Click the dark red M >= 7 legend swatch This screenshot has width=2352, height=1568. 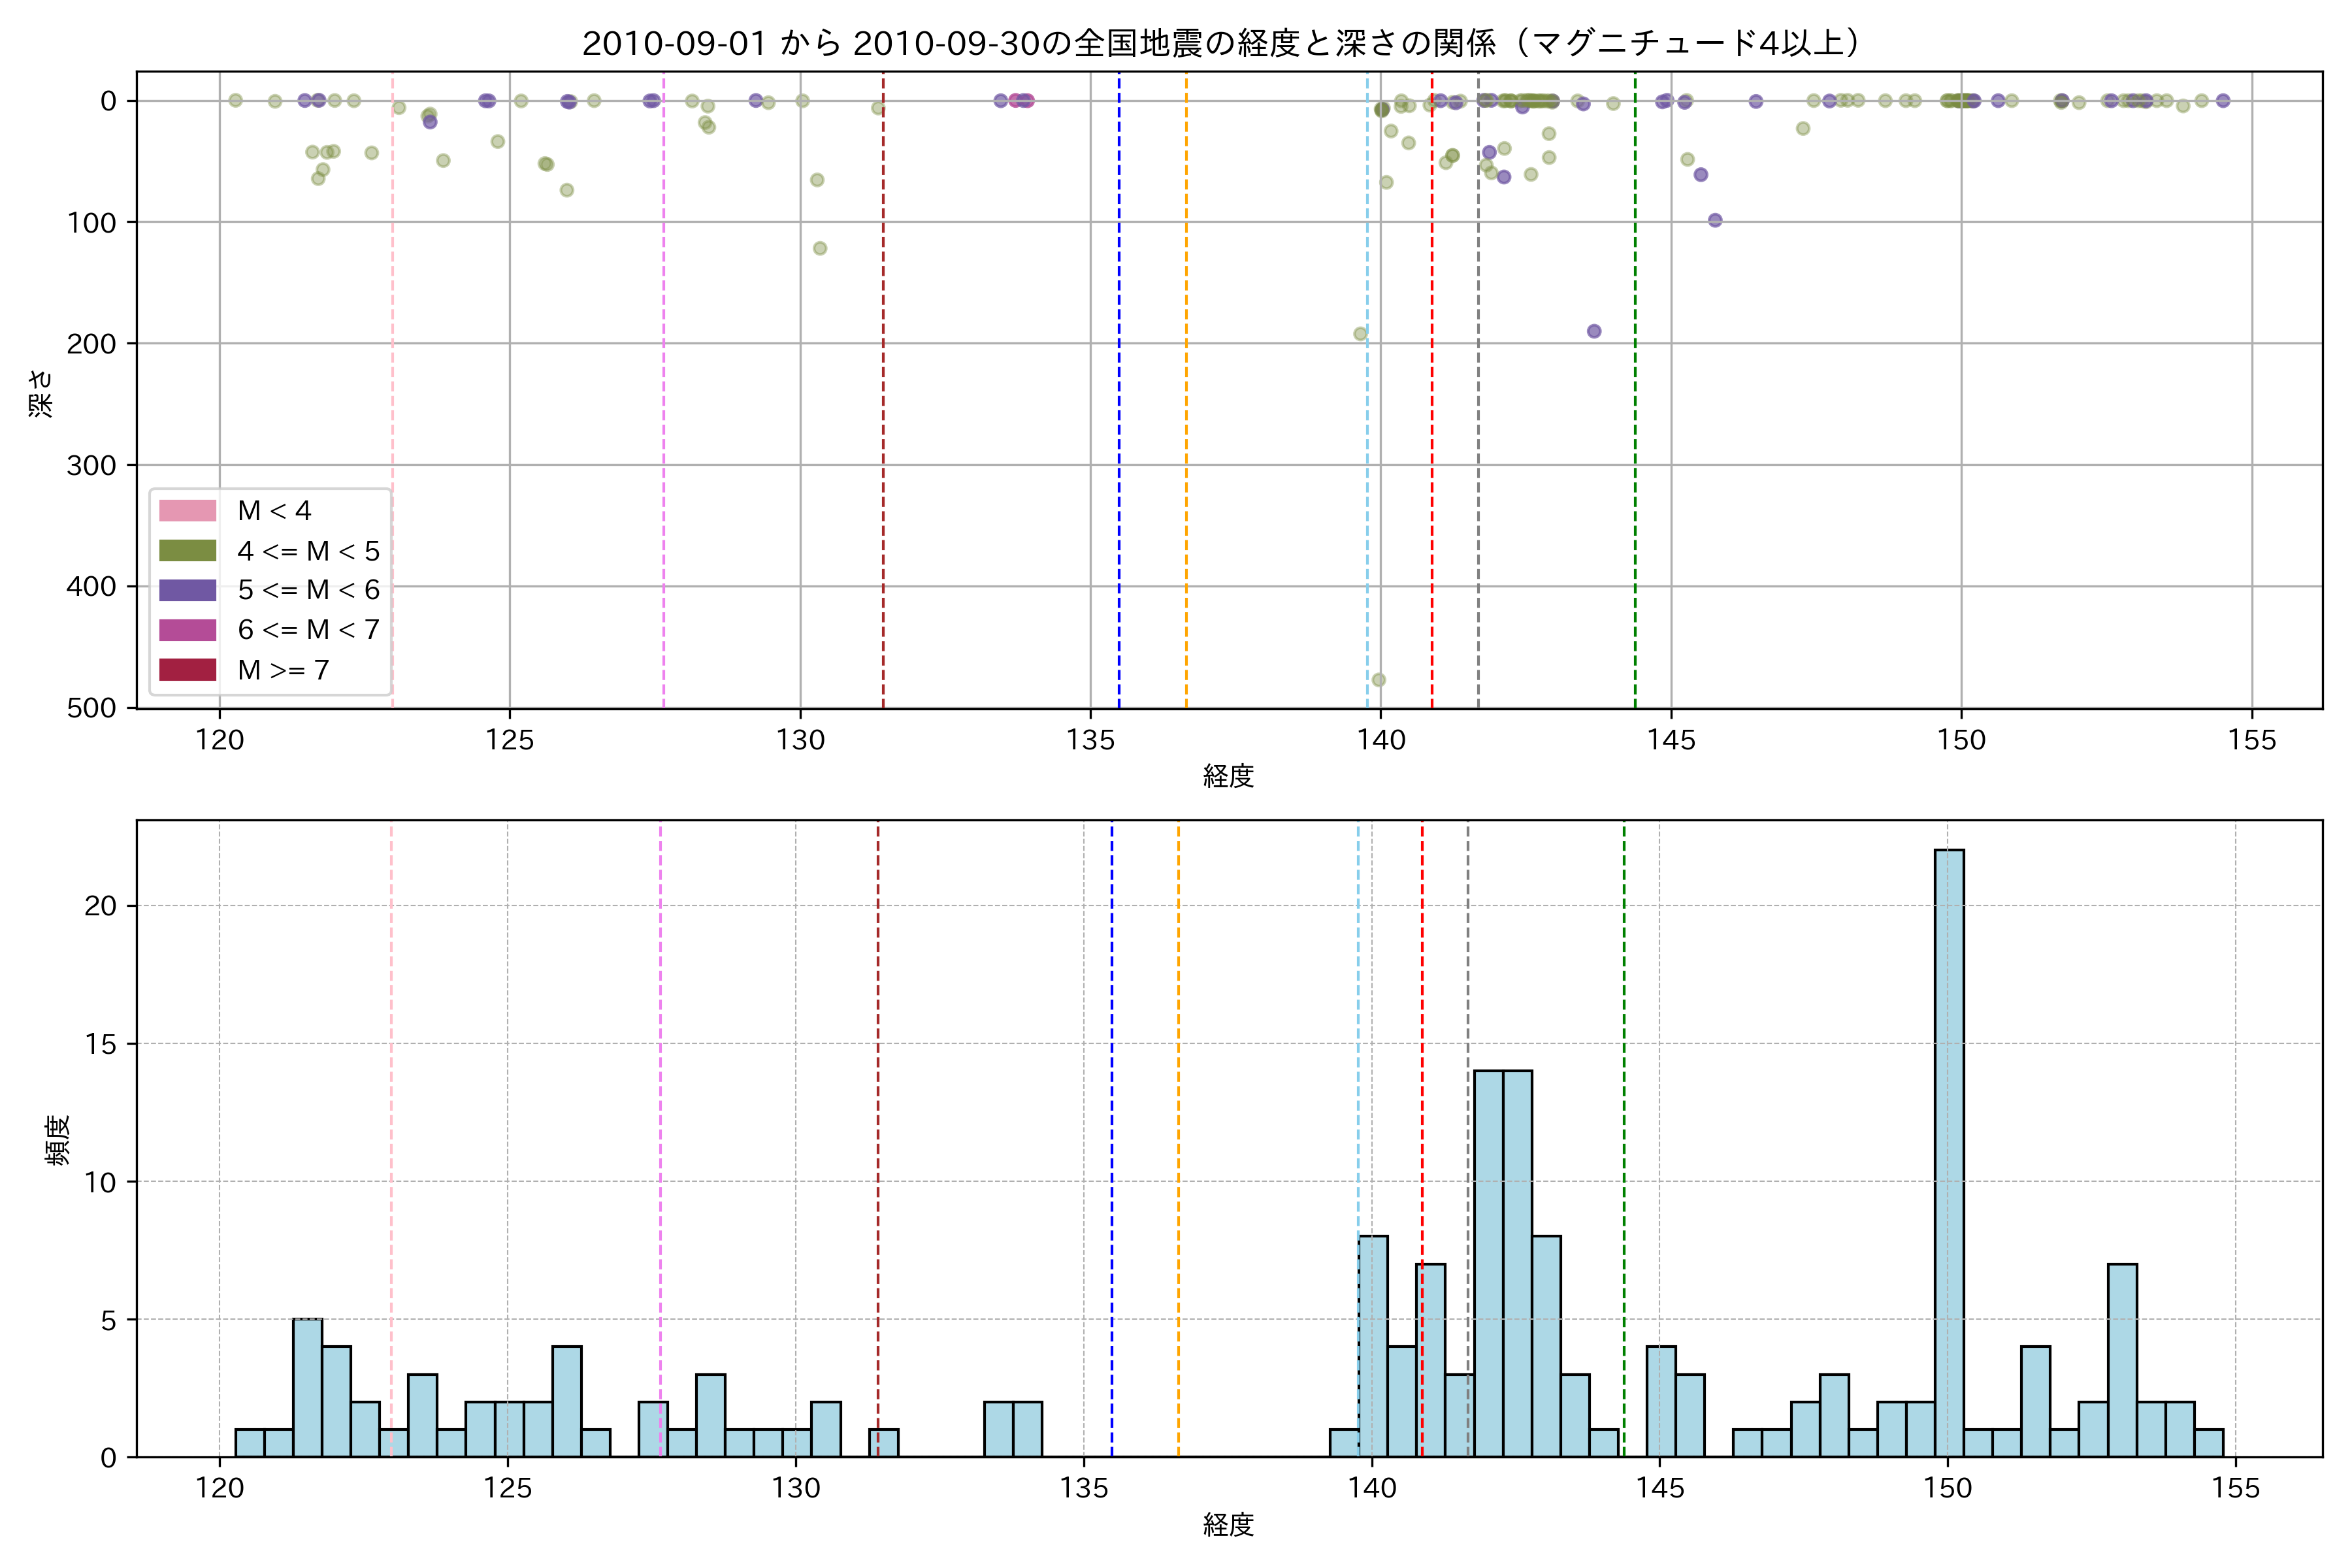tap(187, 670)
